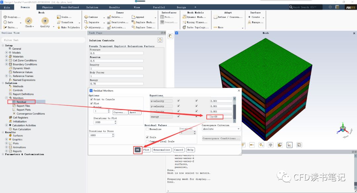Click Manage surfaces item
This screenshot has height=193, width=357.
[256, 22]
